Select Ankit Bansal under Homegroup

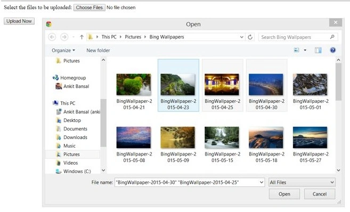[x=72, y=86]
